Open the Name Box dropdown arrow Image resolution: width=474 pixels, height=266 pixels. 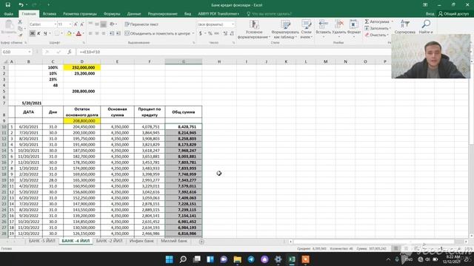pos(30,52)
